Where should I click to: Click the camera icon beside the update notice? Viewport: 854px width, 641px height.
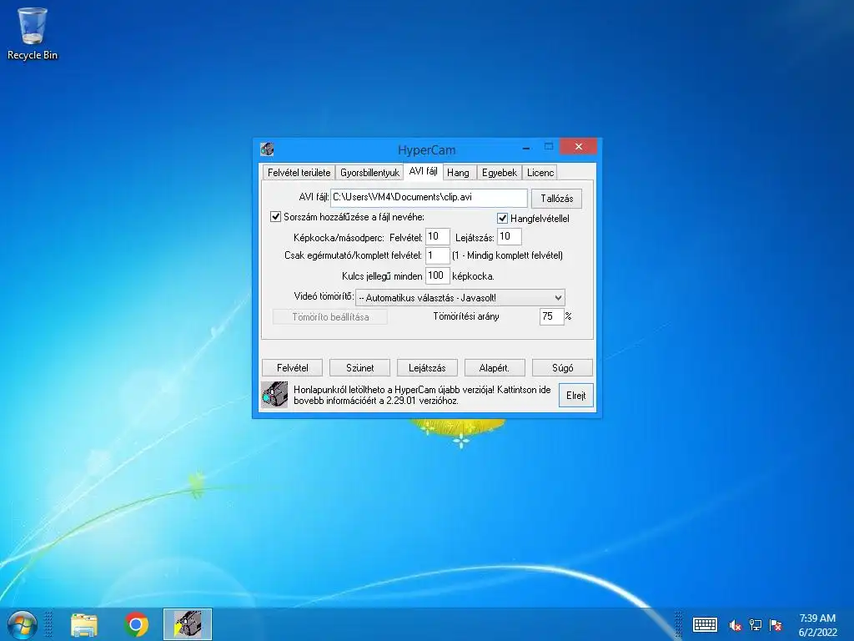point(274,395)
